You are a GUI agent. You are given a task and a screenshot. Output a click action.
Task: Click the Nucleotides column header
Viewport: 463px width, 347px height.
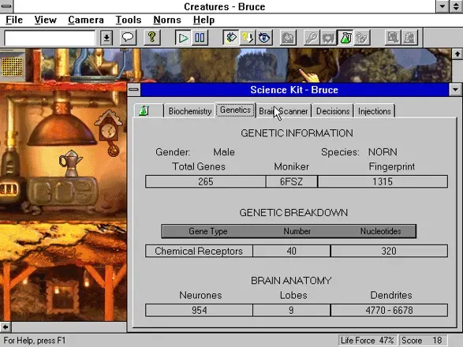380,231
